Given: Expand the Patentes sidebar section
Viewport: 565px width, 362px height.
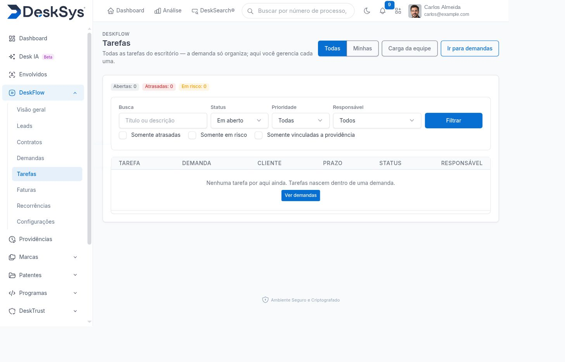Looking at the screenshot, I should pyautogui.click(x=75, y=275).
